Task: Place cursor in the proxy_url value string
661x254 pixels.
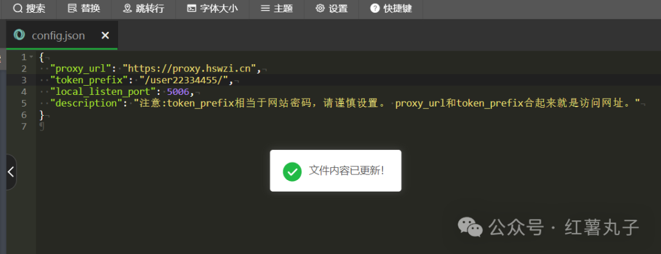Action: 192,68
